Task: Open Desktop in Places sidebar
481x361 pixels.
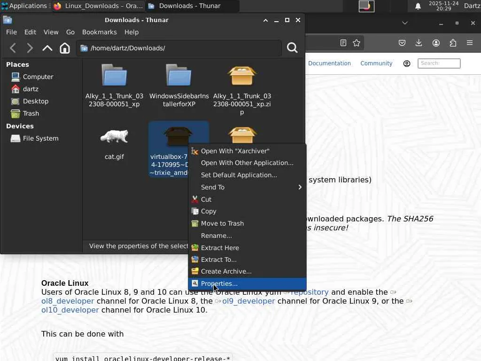Action: 30,102
